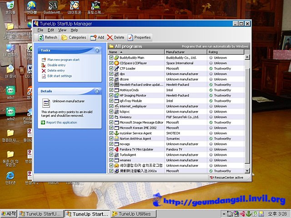Open the Windows Start button
291x218 pixels.
click(9, 214)
